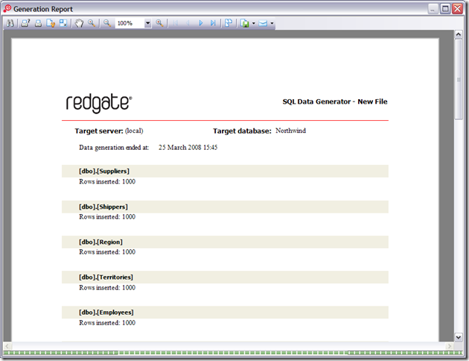The width and height of the screenshot is (469, 361).
Task: Click the Export document save icon
Action: (245, 23)
